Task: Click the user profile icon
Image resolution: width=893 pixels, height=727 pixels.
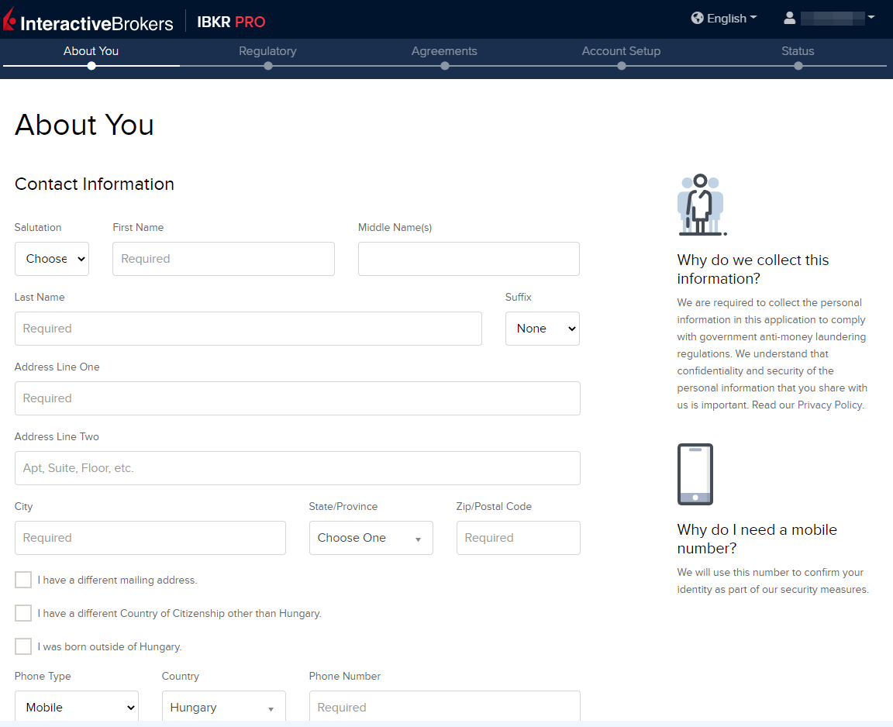Action: [x=789, y=18]
